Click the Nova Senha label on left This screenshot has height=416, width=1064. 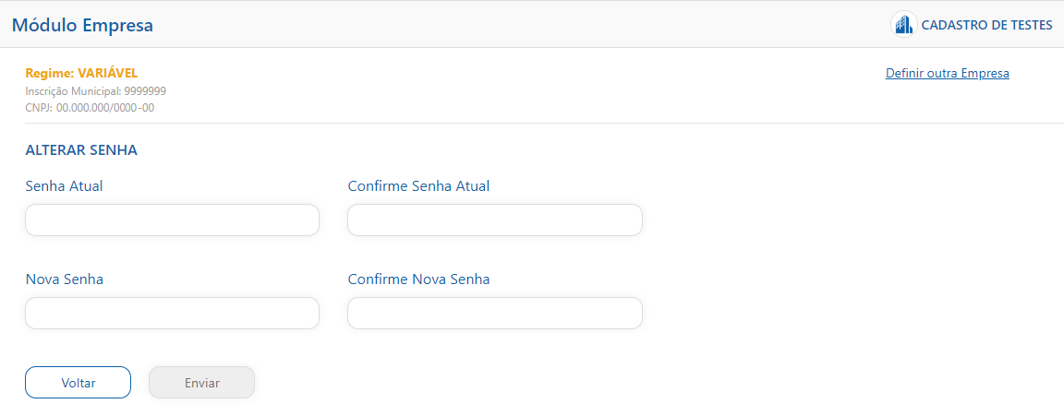click(65, 279)
